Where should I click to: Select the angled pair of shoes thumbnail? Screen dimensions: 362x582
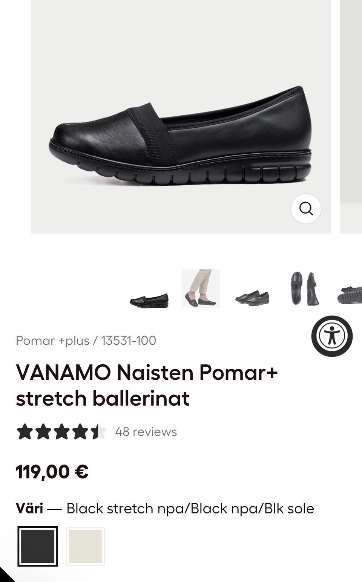[x=252, y=297]
